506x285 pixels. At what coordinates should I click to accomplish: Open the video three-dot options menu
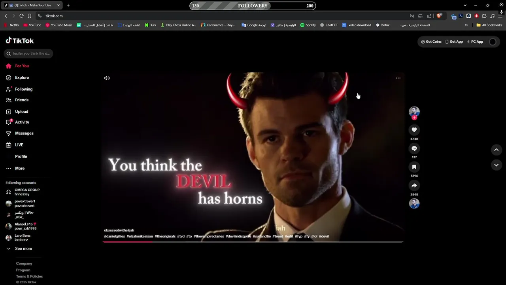pos(398,78)
